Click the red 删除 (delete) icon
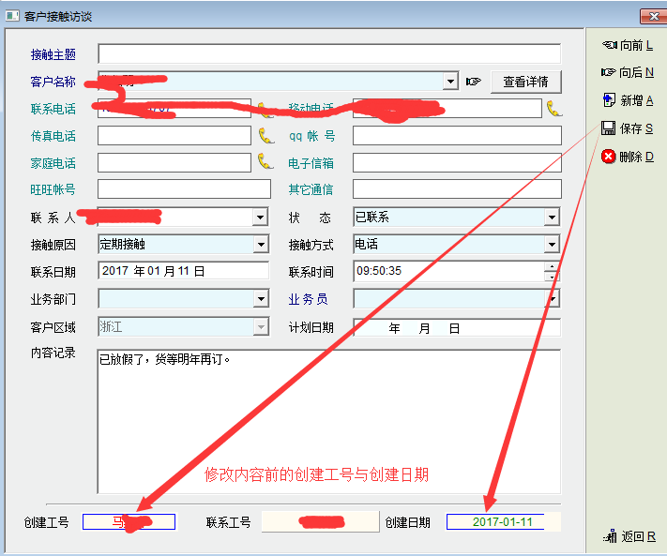The width and height of the screenshot is (667, 556). point(609,157)
